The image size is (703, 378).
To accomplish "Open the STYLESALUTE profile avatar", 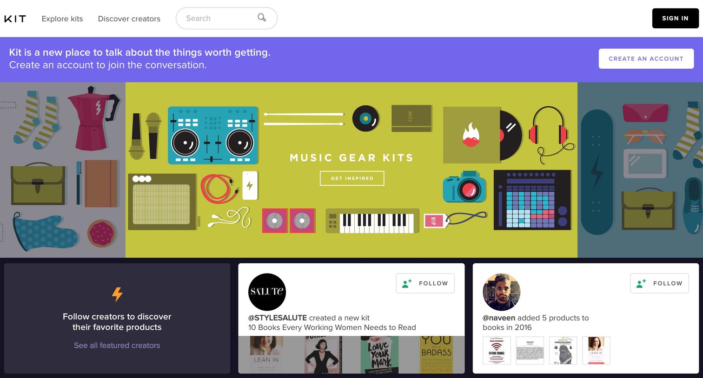I will [267, 292].
